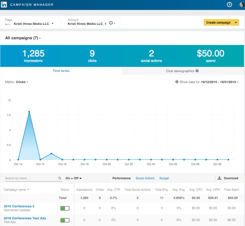This screenshot has width=245, height=226.
Task: Click the download arrow icon
Action: tap(219, 178)
